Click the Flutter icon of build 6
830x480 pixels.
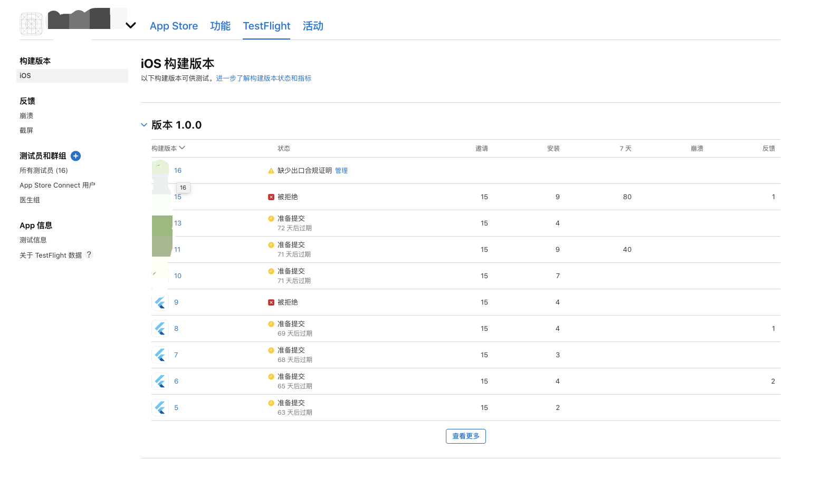[x=160, y=381]
